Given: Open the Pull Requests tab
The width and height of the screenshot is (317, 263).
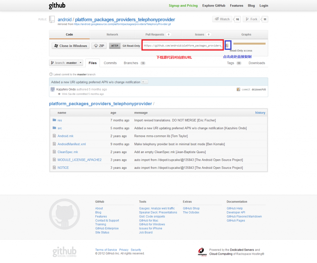Looking at the screenshot, I should pyautogui.click(x=158, y=35).
